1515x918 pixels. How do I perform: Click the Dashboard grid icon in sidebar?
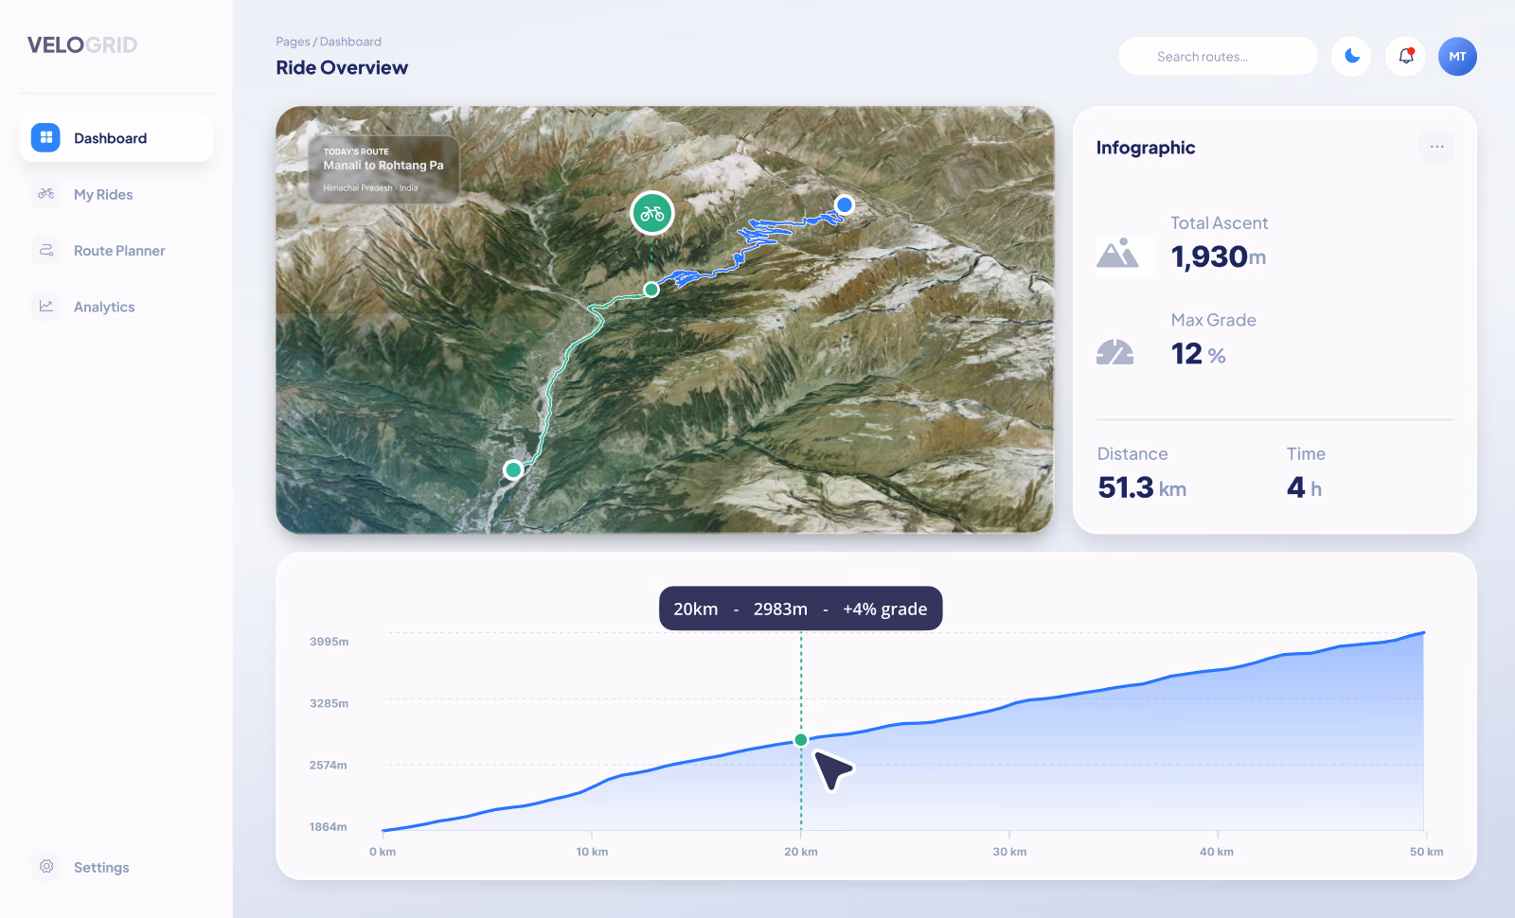45,138
